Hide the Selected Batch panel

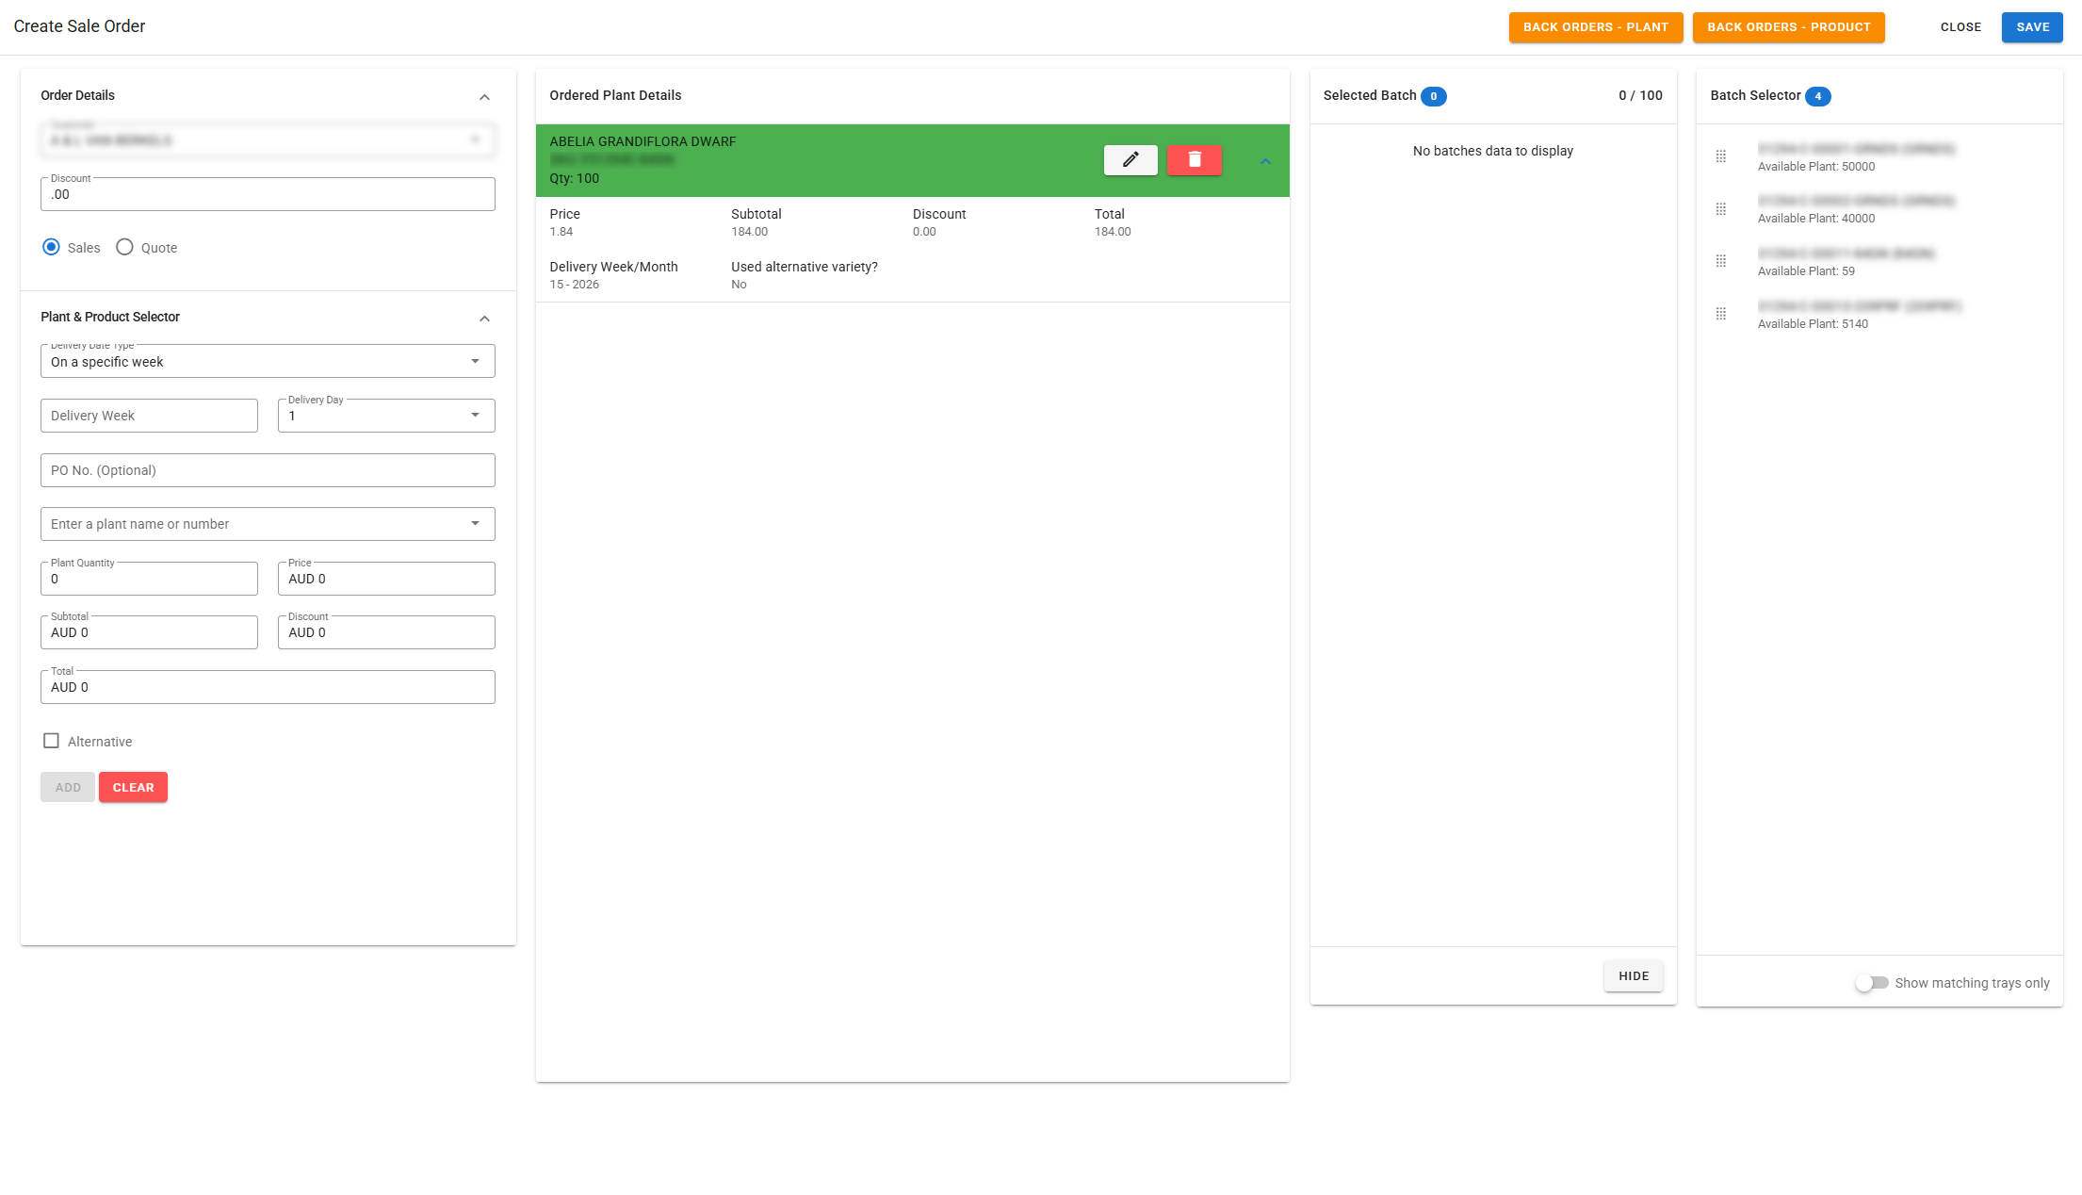(1633, 975)
